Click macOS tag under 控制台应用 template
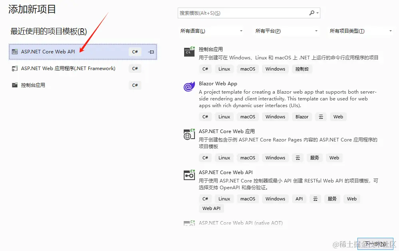 (x=248, y=69)
